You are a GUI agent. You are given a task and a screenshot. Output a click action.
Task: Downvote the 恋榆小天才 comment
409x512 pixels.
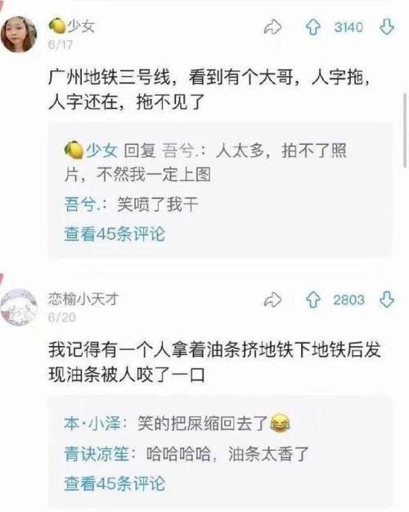(x=387, y=299)
